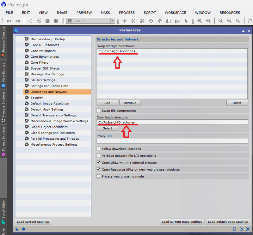
Task: Click the Reset button
Action: pyautogui.click(x=237, y=103)
